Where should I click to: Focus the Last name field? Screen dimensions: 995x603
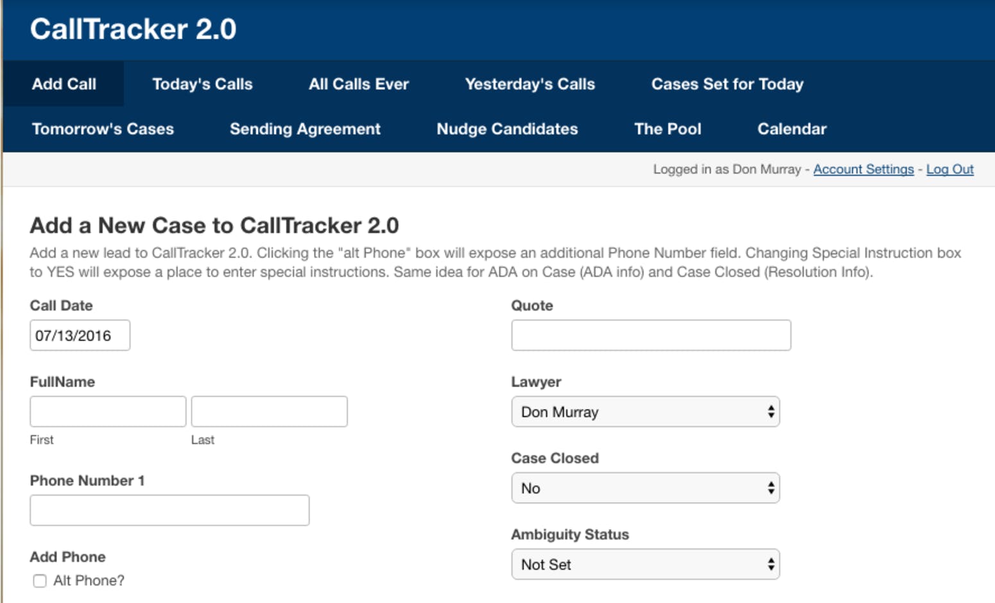[x=269, y=412]
